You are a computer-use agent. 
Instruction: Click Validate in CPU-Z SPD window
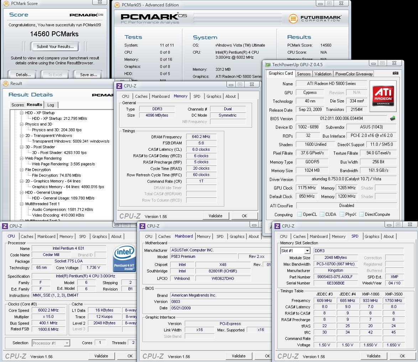click(x=373, y=356)
